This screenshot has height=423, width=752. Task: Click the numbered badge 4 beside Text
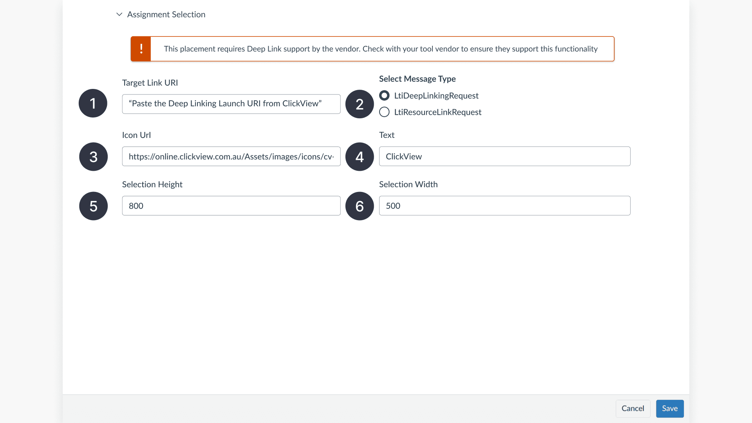pos(359,156)
